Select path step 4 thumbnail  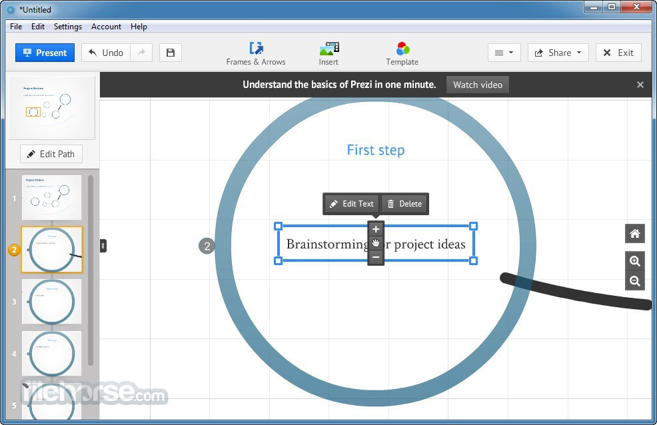click(51, 354)
